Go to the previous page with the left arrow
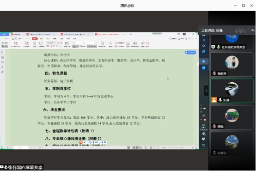Screen dimensions: 256x171 tap(74, 43)
